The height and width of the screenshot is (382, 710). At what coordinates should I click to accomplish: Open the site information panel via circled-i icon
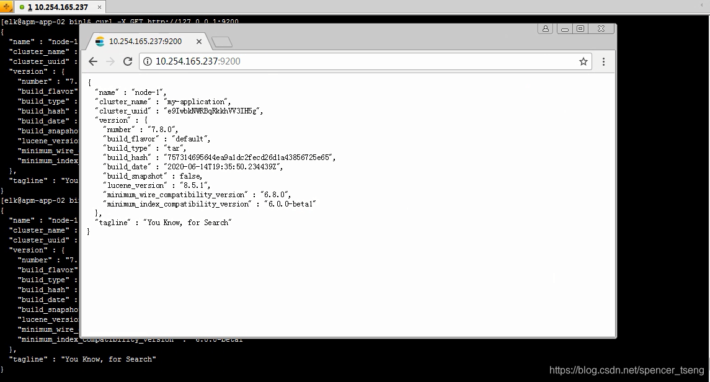click(x=146, y=61)
